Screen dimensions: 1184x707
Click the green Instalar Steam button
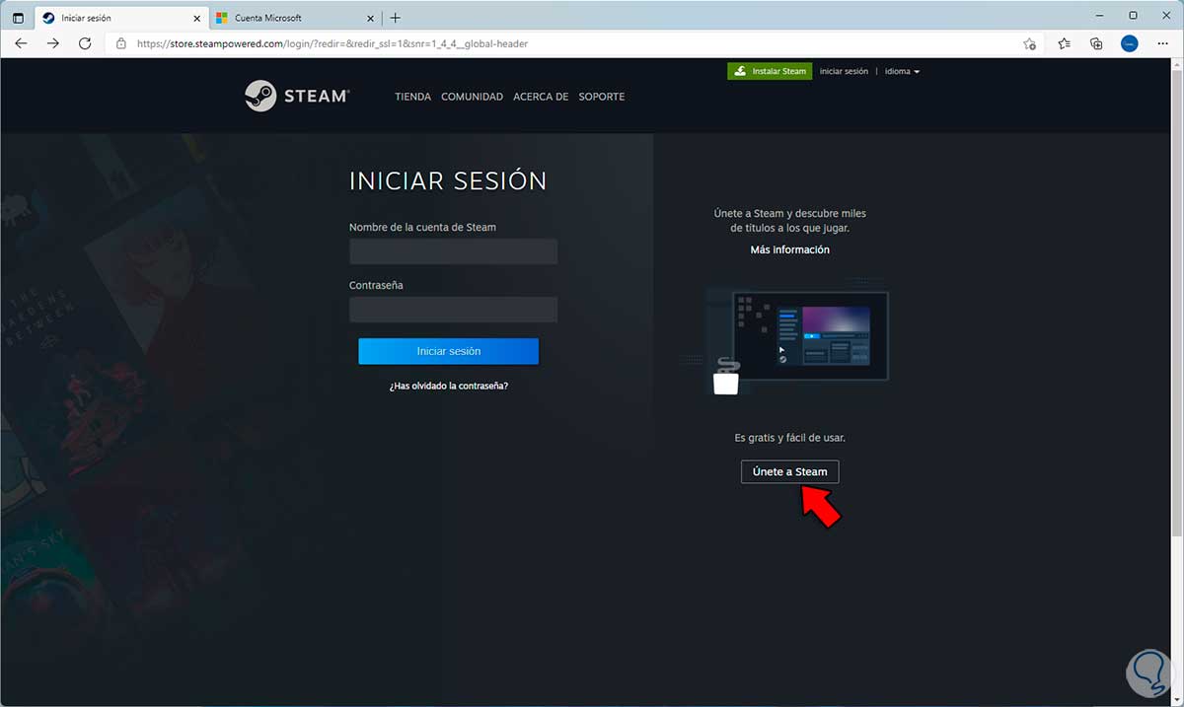point(770,71)
